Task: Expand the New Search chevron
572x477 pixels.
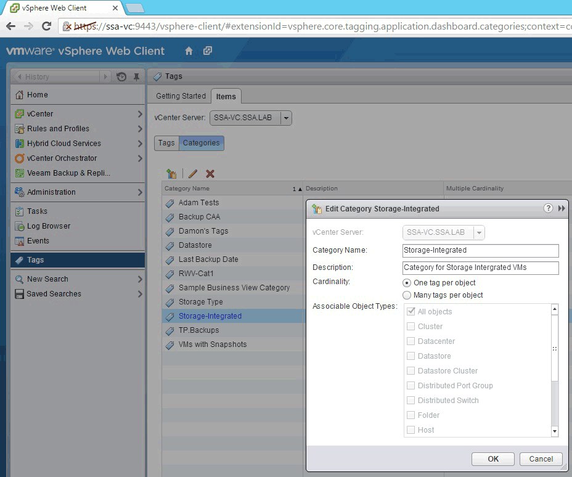Action: click(140, 279)
